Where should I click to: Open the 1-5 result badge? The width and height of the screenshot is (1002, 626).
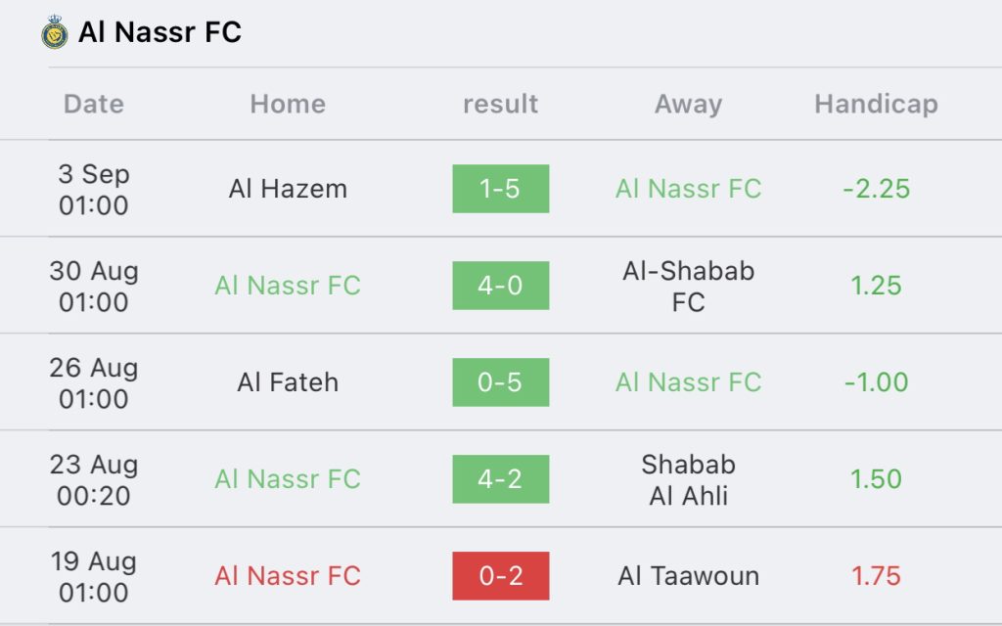(x=500, y=189)
